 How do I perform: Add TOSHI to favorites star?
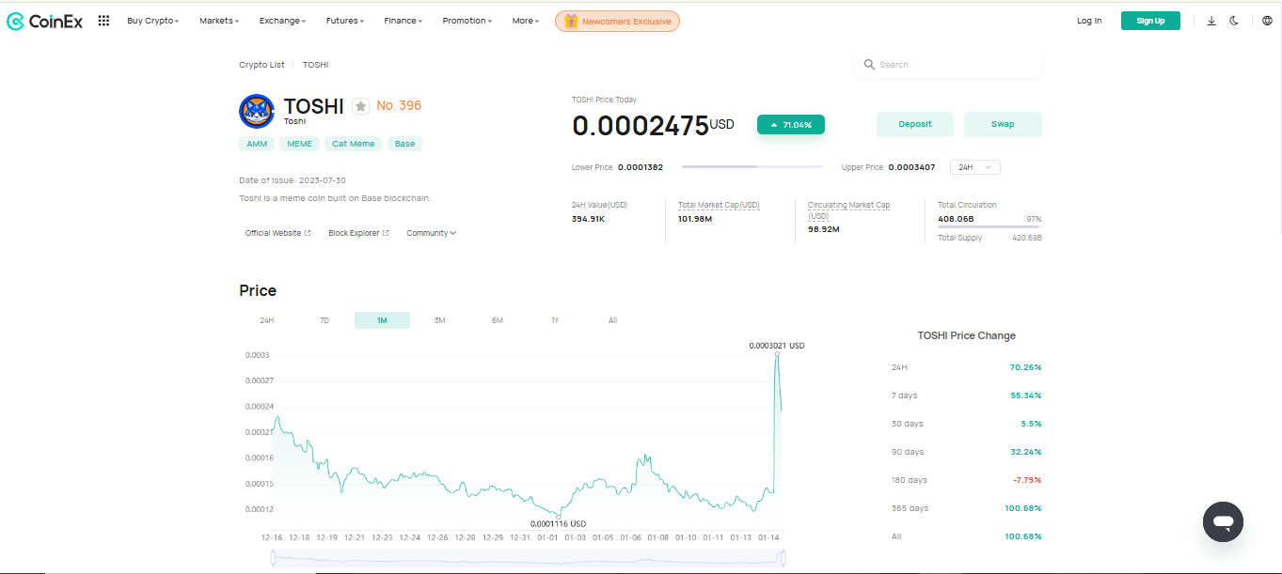pyautogui.click(x=360, y=106)
